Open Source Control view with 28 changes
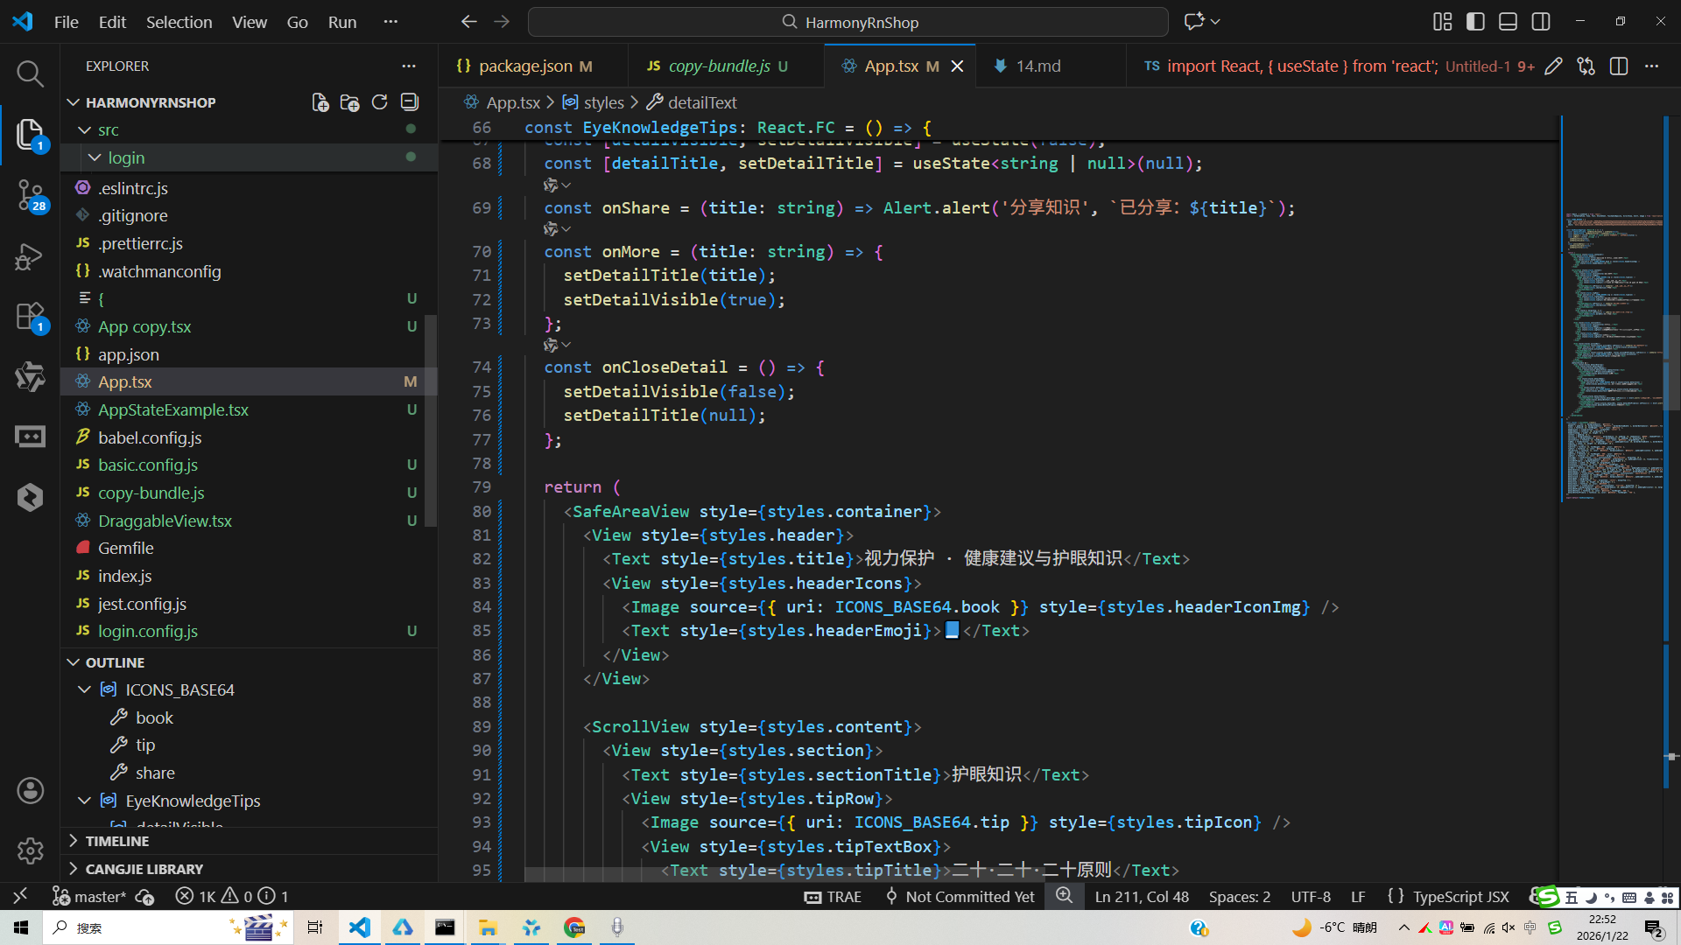1681x945 pixels. coord(30,194)
